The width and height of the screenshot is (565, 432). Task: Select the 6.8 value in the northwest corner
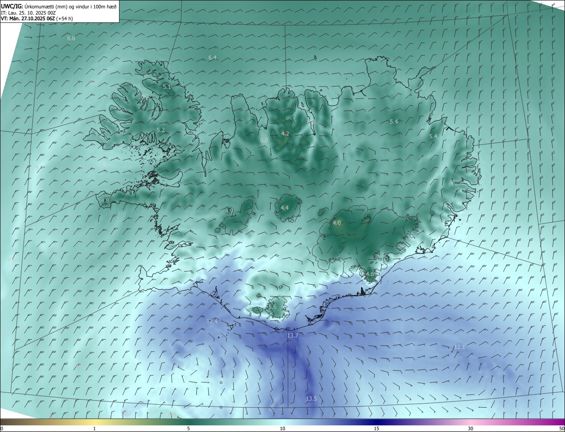[x=71, y=38]
